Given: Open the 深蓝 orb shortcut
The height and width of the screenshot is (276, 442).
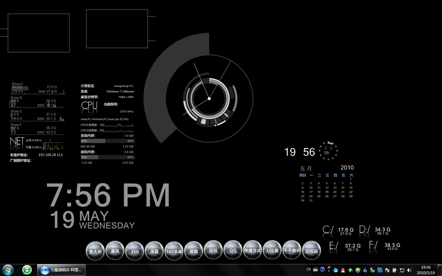Looking at the screenshot, I should [154, 251].
